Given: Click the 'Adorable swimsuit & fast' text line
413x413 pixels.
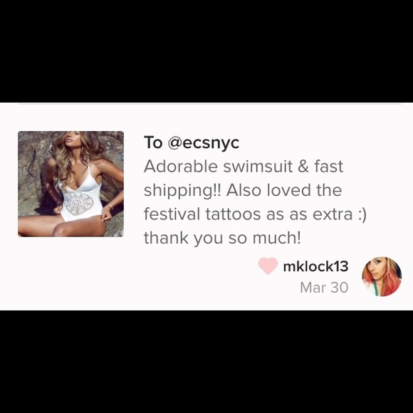Looking at the screenshot, I should (x=244, y=167).
